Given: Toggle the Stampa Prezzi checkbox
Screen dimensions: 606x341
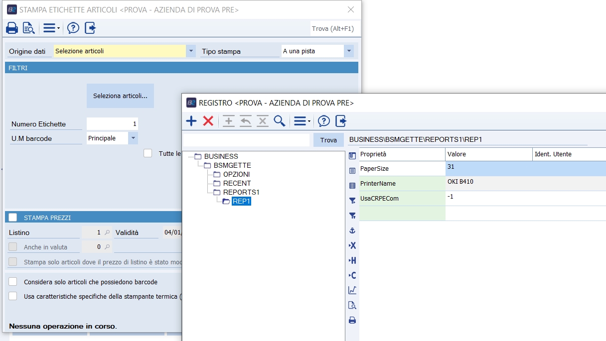Looking at the screenshot, I should pos(13,217).
